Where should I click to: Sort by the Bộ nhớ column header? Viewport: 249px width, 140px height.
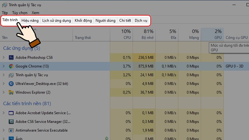click(x=144, y=35)
